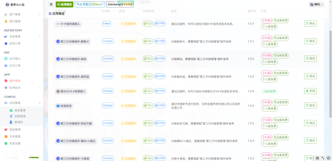Viewport: 332px width, 161px height.
Task: Click the 公益(免费) tag for 萌次元V4.0
Action: click(x=269, y=91)
